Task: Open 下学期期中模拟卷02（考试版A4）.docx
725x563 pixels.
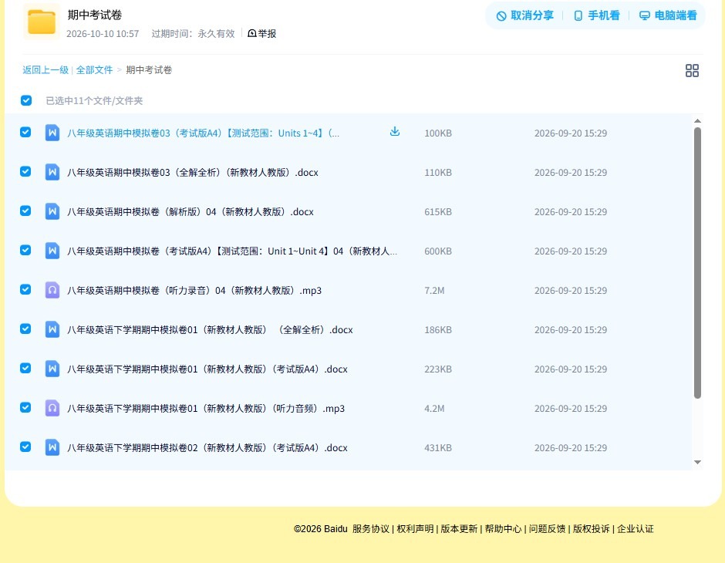Action: click(x=207, y=447)
